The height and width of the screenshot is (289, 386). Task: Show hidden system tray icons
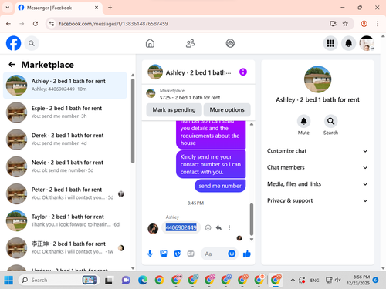(x=293, y=280)
